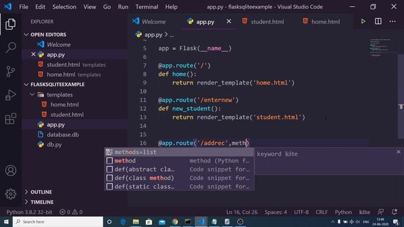Screen dimensions: 404x227
Task: Change indentation via Spaces: 4
Action: coord(275,212)
